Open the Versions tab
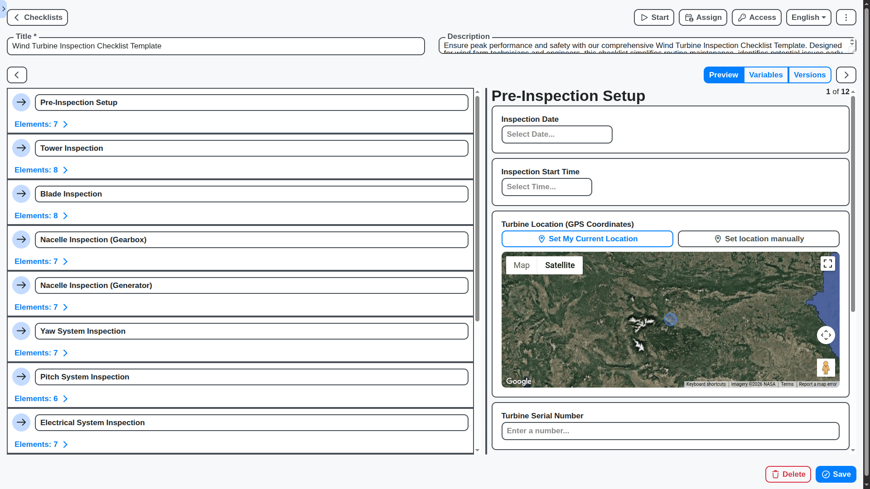870x489 pixels. [x=810, y=75]
